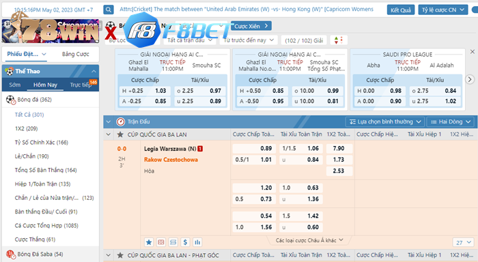Select the Hôm Nay tab

pyautogui.click(x=45, y=85)
